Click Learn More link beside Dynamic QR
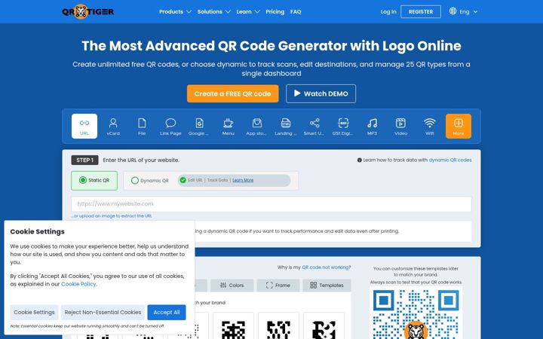This screenshot has height=339, width=543. pyautogui.click(x=243, y=180)
